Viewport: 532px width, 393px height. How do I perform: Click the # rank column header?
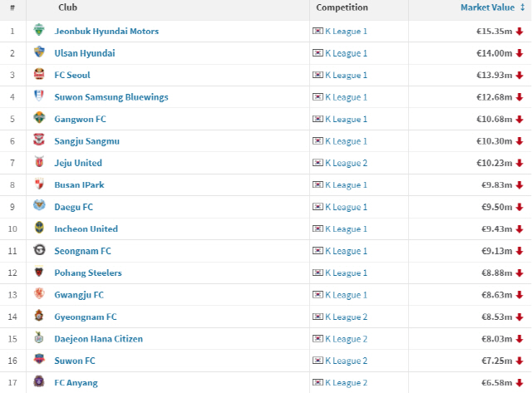coord(12,7)
